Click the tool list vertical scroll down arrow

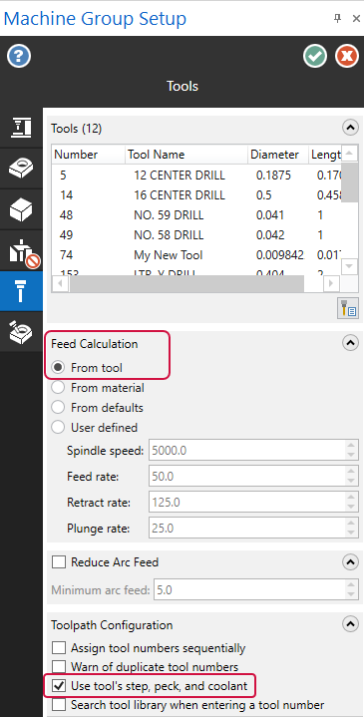click(350, 266)
